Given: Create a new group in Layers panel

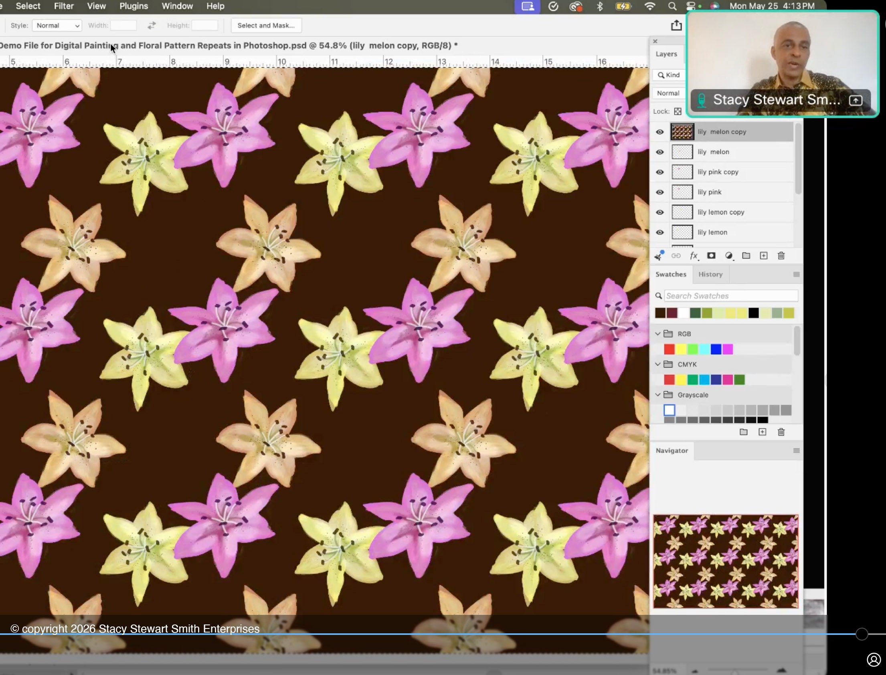Looking at the screenshot, I should pyautogui.click(x=746, y=256).
